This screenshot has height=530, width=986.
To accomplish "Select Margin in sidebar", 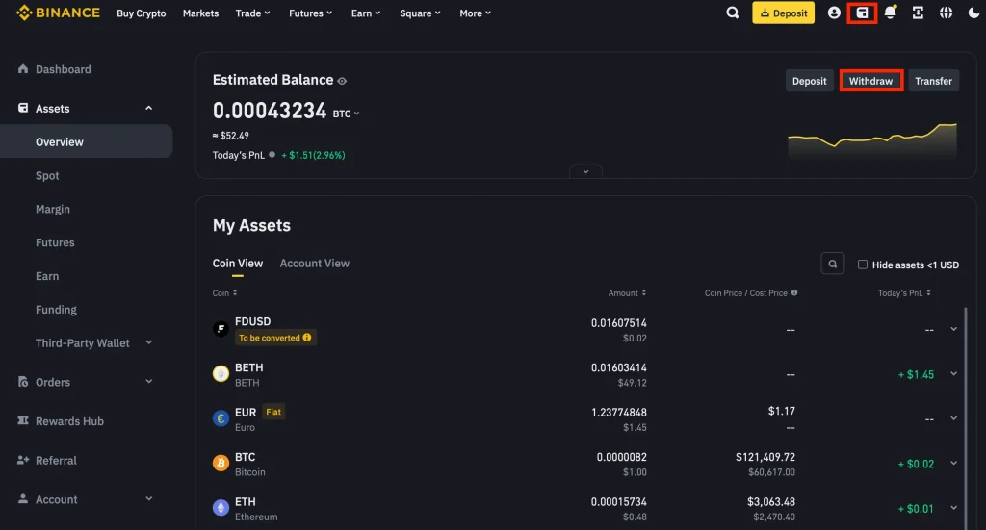I will [x=53, y=209].
